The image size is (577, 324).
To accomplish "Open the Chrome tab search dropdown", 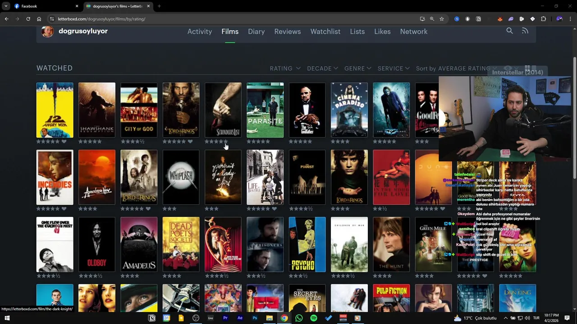I will pos(6,6).
